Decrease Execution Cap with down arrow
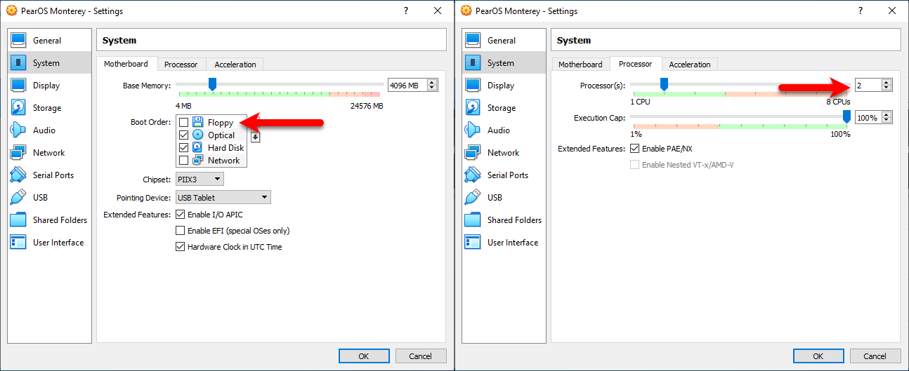 (887, 121)
